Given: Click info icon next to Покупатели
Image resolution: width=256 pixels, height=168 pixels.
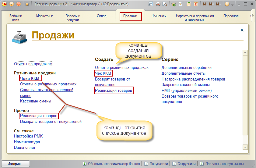Looking at the screenshot, I should coord(146,164).
